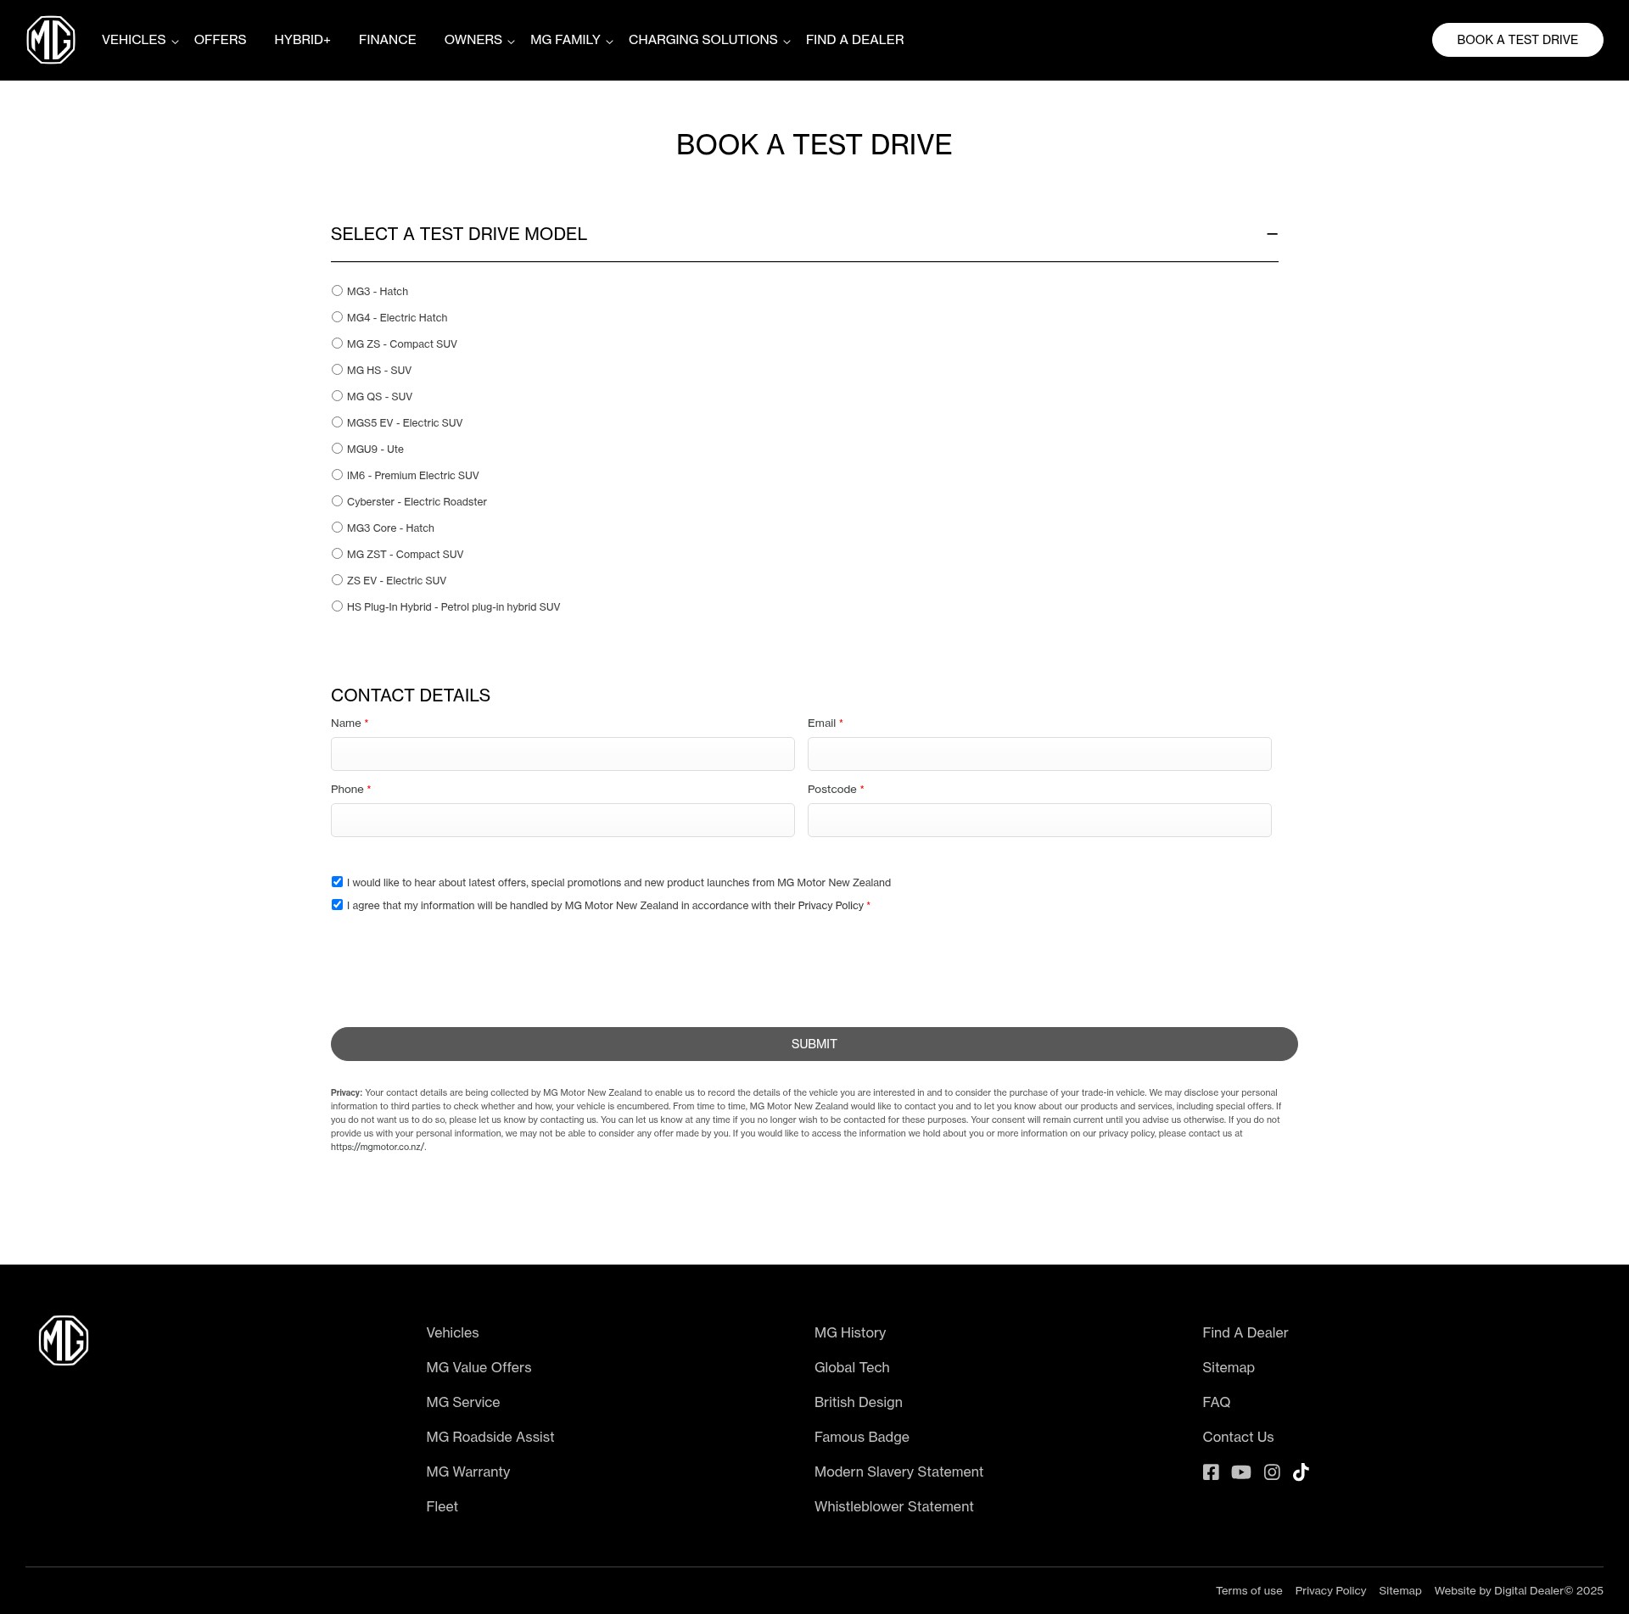Open the MG Warranty footer link
The height and width of the screenshot is (1614, 1629).
coord(468,1472)
